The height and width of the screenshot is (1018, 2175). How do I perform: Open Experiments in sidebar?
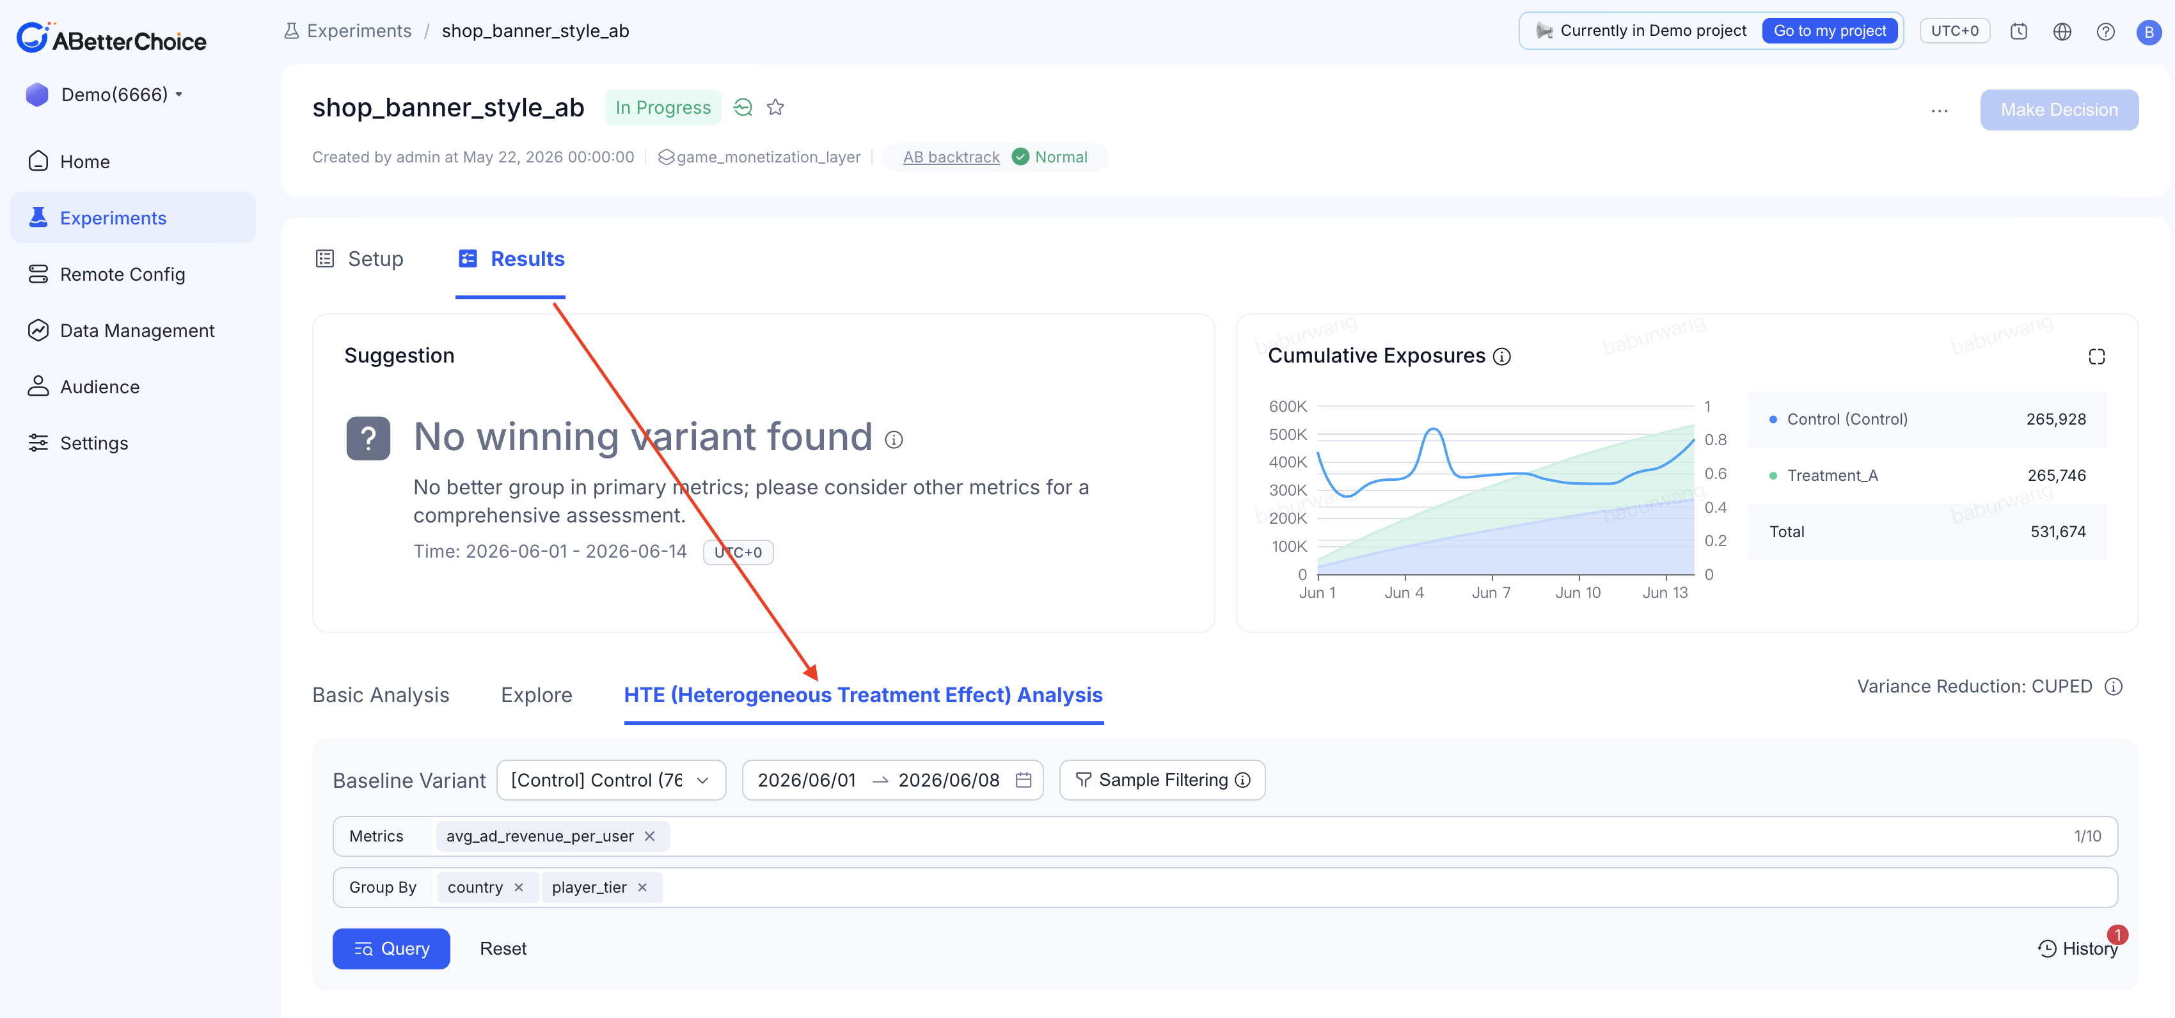132,218
